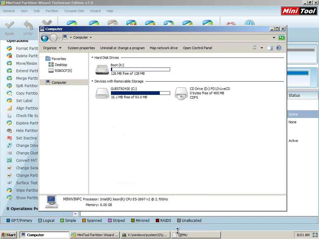
Task: Click System properties in Explorer toolbar
Action: [x=81, y=48]
